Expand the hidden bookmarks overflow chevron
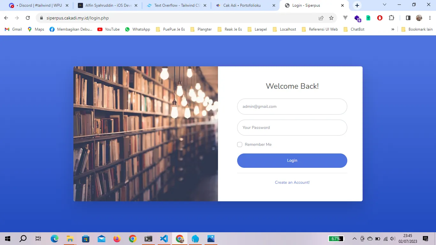Image resolution: width=436 pixels, height=245 pixels. 393,29
